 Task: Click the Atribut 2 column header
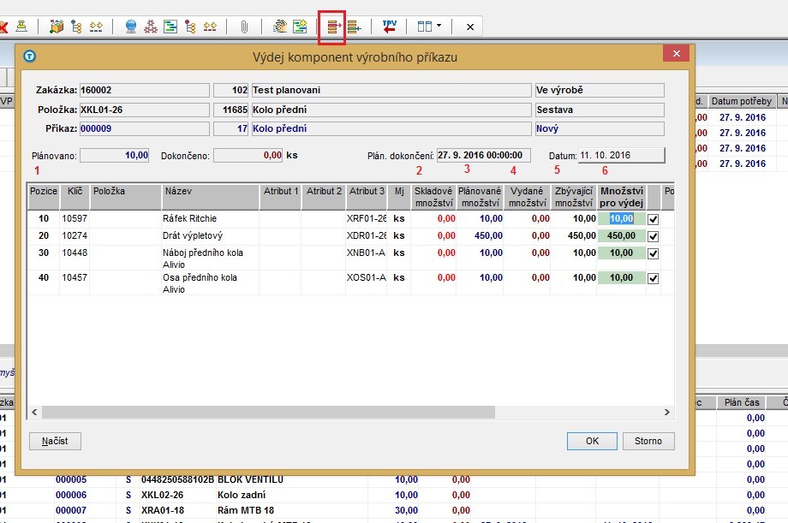(324, 196)
